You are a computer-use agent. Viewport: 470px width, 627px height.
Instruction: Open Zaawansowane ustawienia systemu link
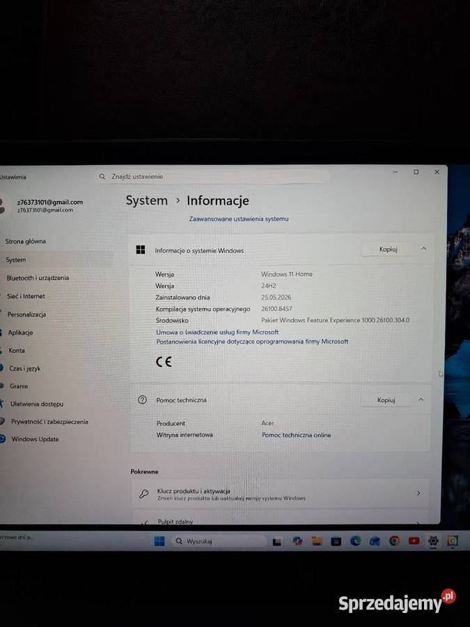239,219
